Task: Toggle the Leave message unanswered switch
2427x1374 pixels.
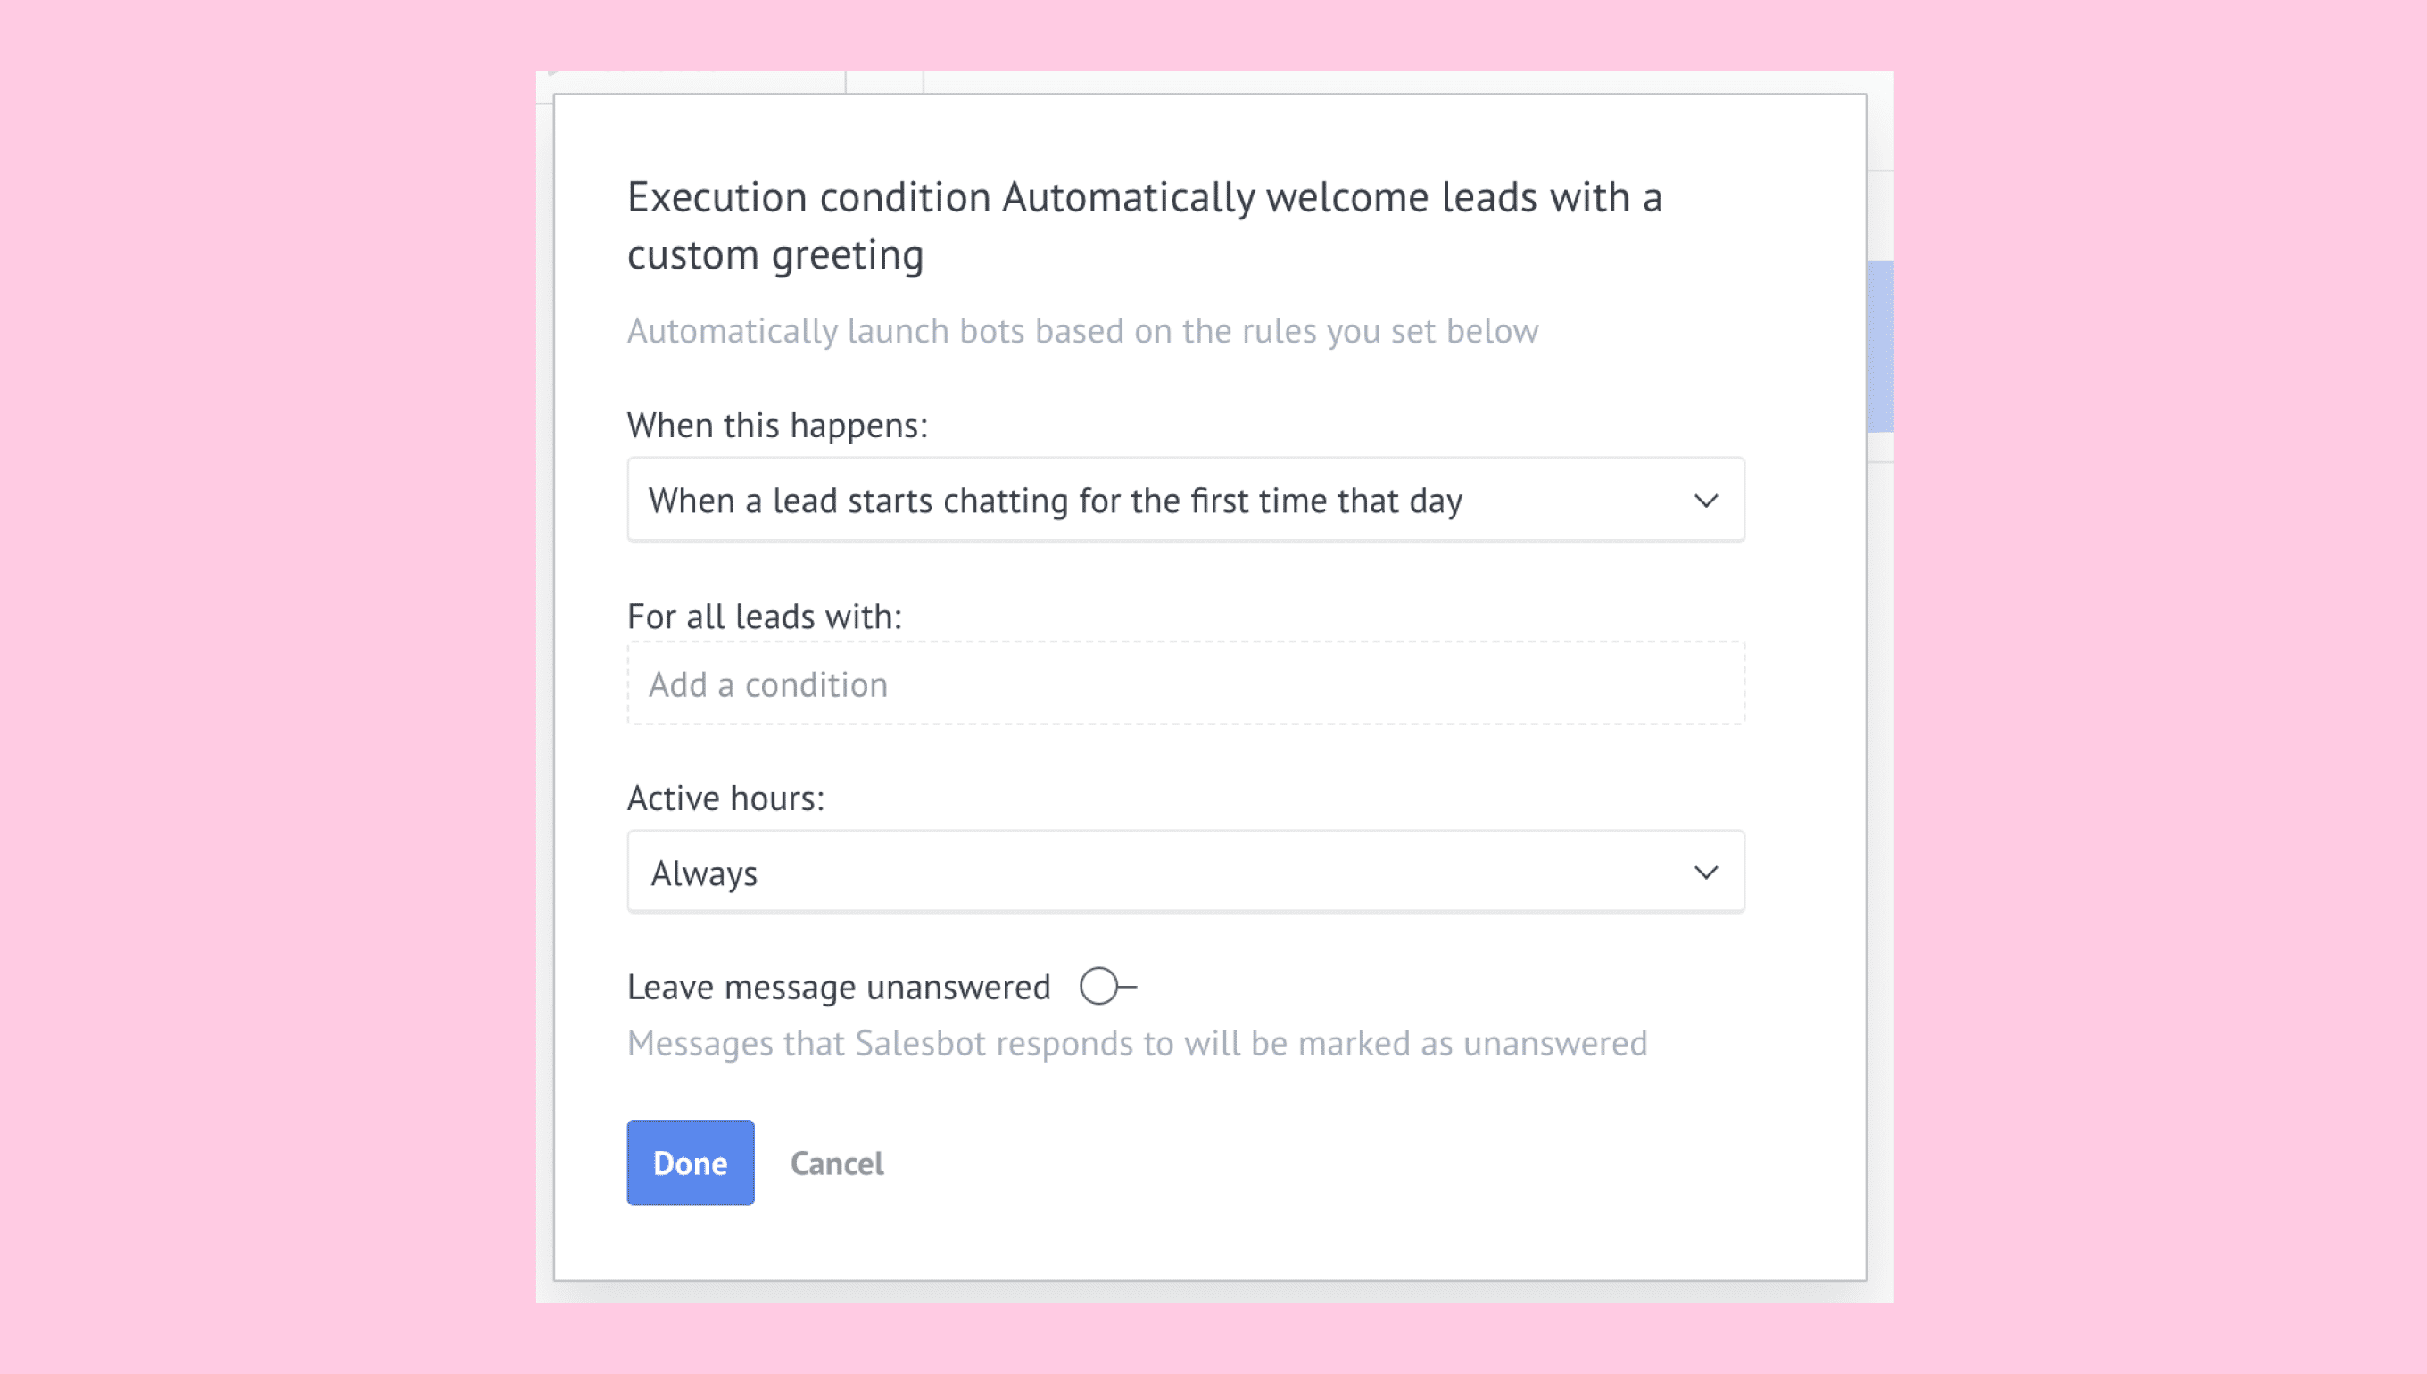Action: tap(1106, 986)
